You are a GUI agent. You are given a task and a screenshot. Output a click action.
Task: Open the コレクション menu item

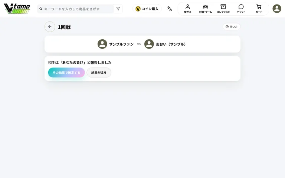point(223,9)
